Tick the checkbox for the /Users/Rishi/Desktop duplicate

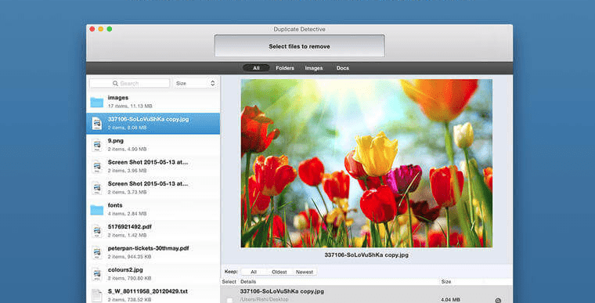pyautogui.click(x=229, y=300)
